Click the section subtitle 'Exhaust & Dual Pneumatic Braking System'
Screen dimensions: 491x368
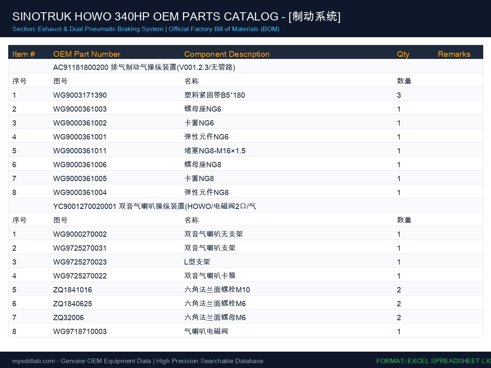[100, 29]
